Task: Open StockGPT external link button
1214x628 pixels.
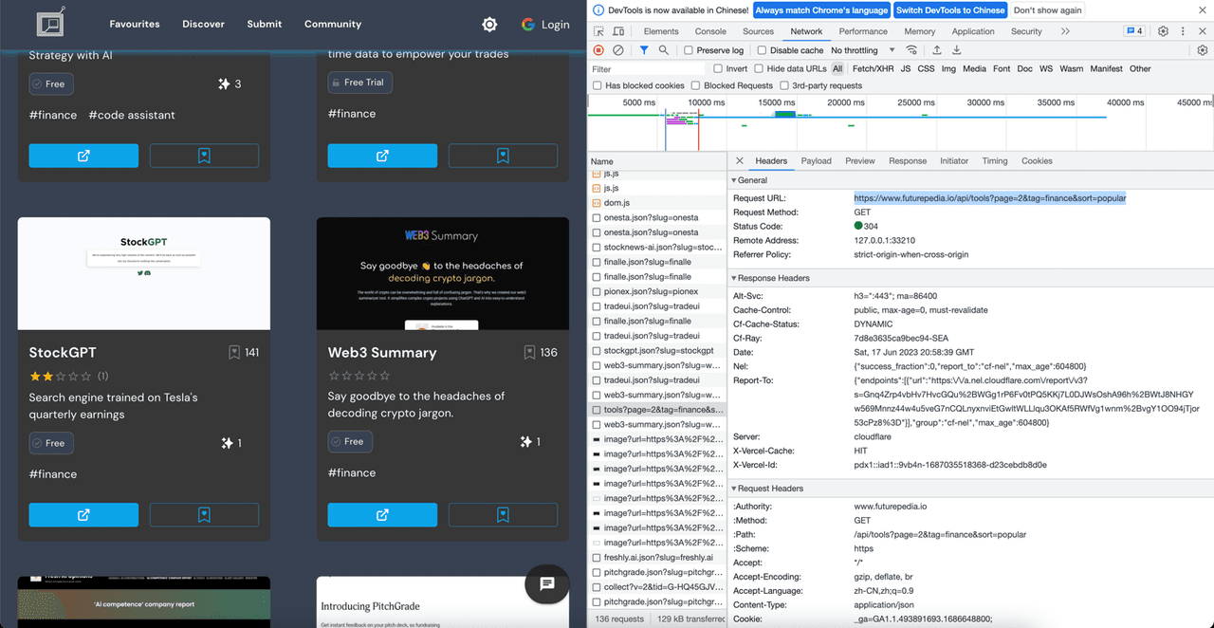Action: [x=83, y=515]
